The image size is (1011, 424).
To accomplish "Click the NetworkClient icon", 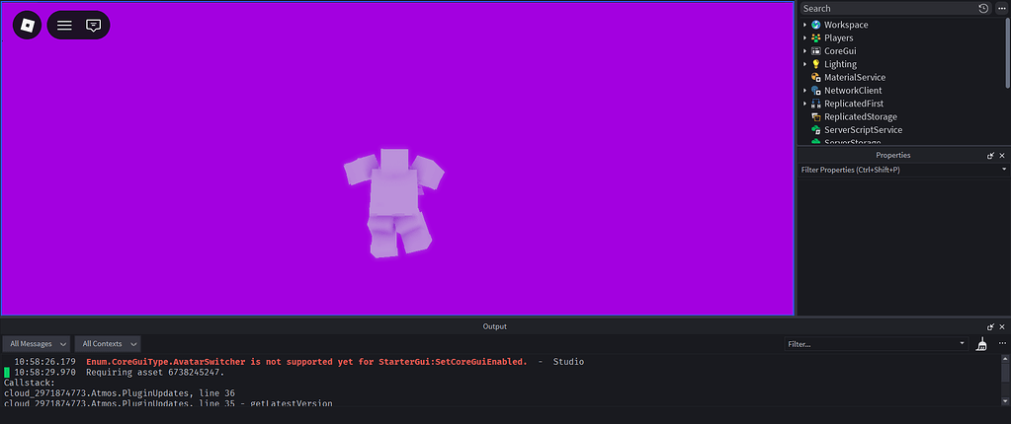I will [816, 91].
